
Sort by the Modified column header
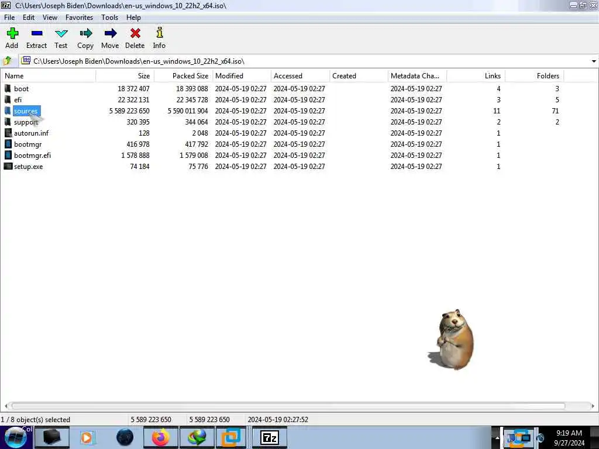[242, 76]
